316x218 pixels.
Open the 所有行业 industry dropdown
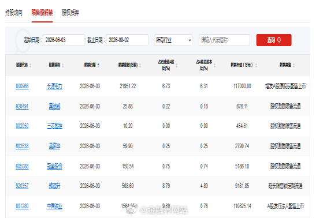[173, 40]
